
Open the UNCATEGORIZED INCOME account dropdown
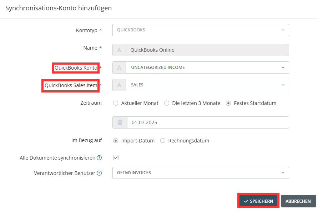click(207, 67)
